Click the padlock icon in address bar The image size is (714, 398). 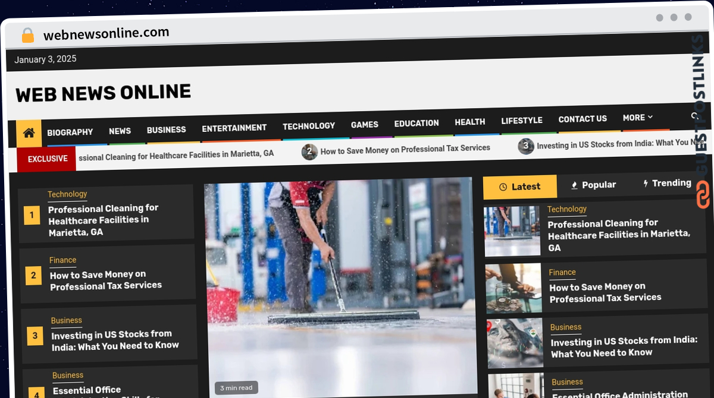pos(27,36)
